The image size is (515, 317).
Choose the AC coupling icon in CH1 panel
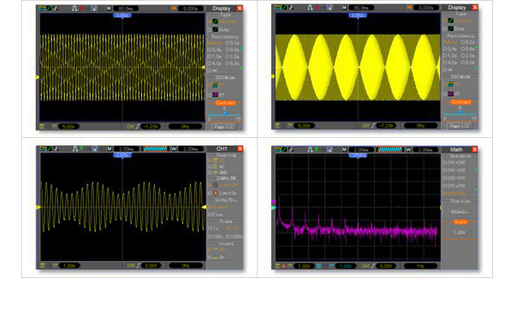[x=214, y=167]
